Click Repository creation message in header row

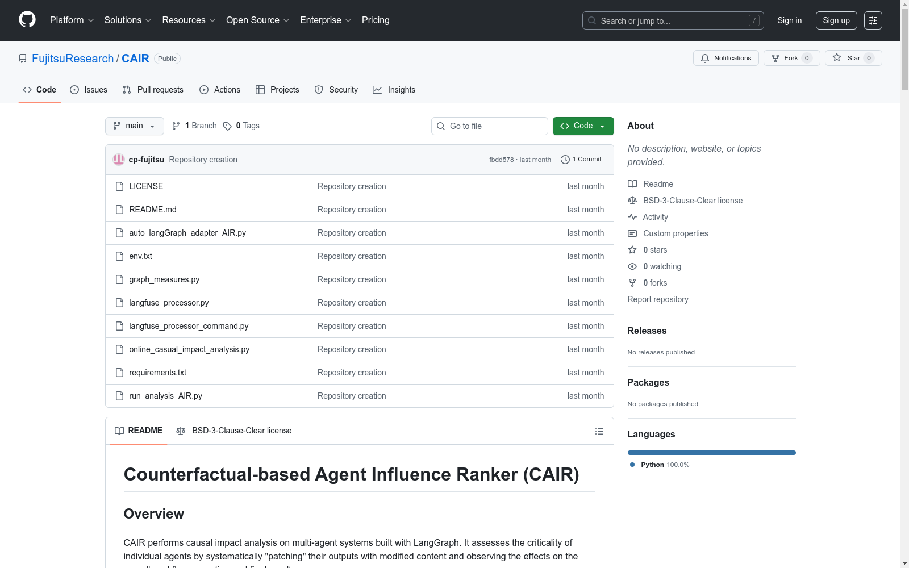203,160
